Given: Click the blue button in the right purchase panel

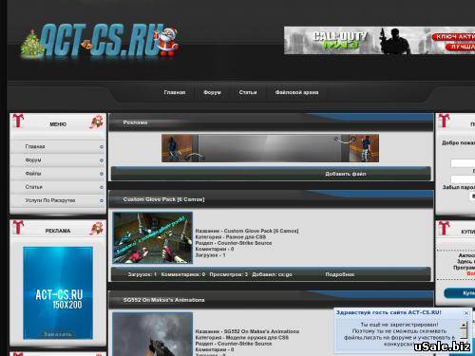Looking at the screenshot, I should pyautogui.click(x=460, y=293).
